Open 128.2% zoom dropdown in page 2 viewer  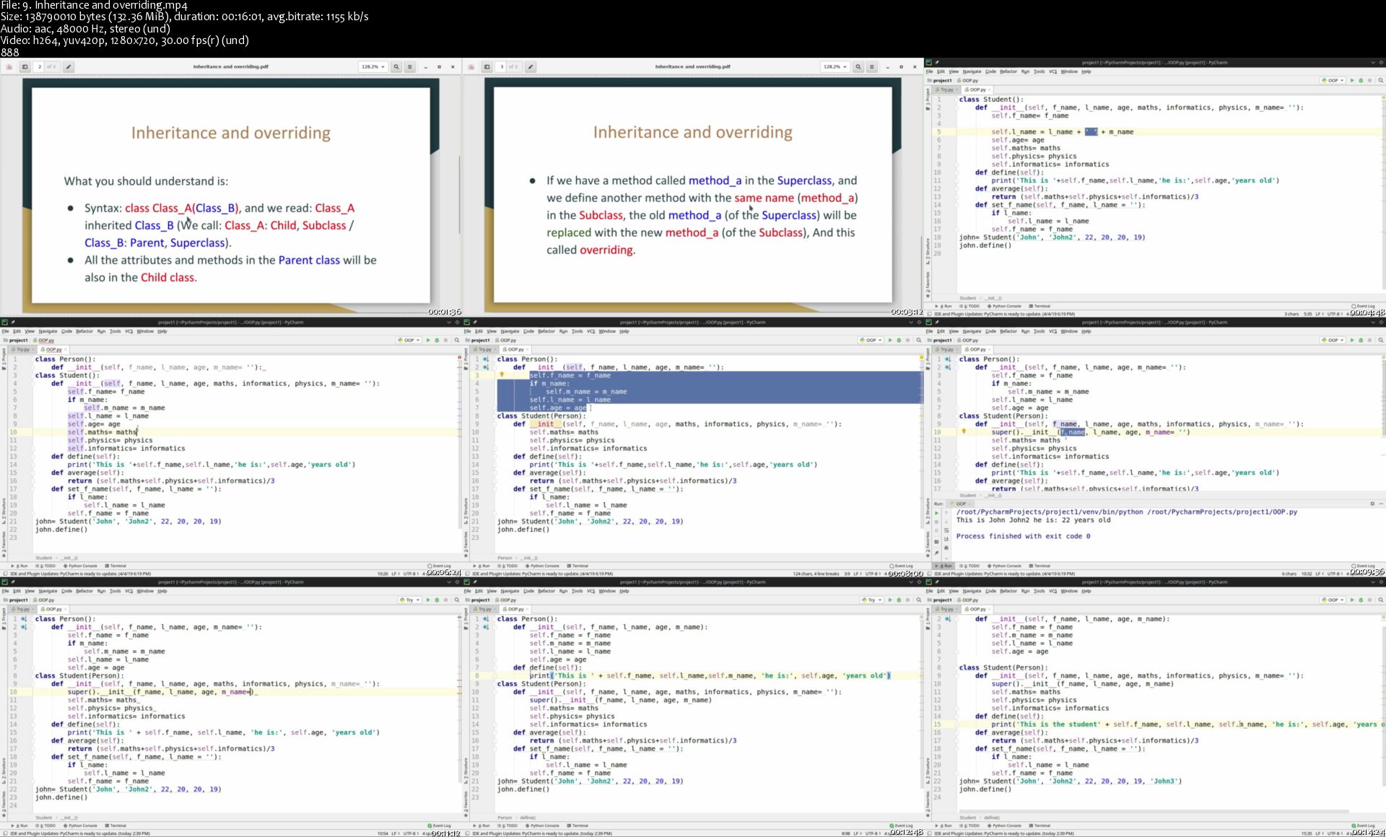point(373,66)
